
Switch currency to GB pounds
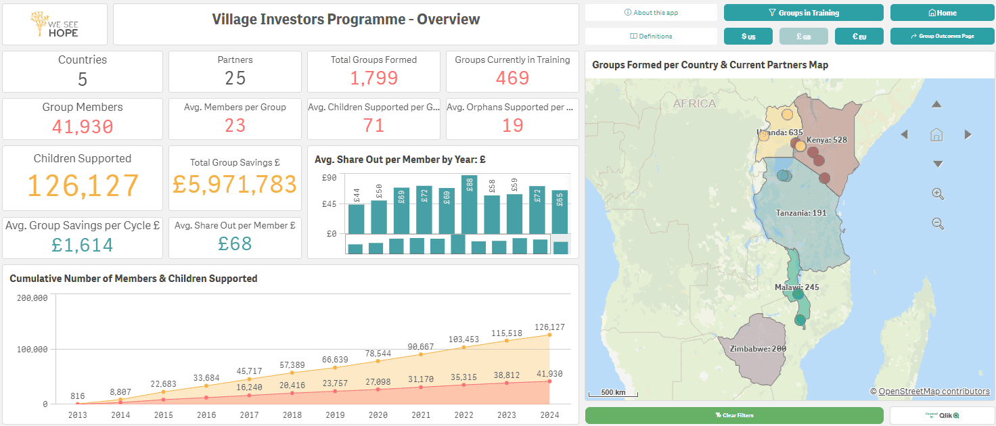pos(804,37)
